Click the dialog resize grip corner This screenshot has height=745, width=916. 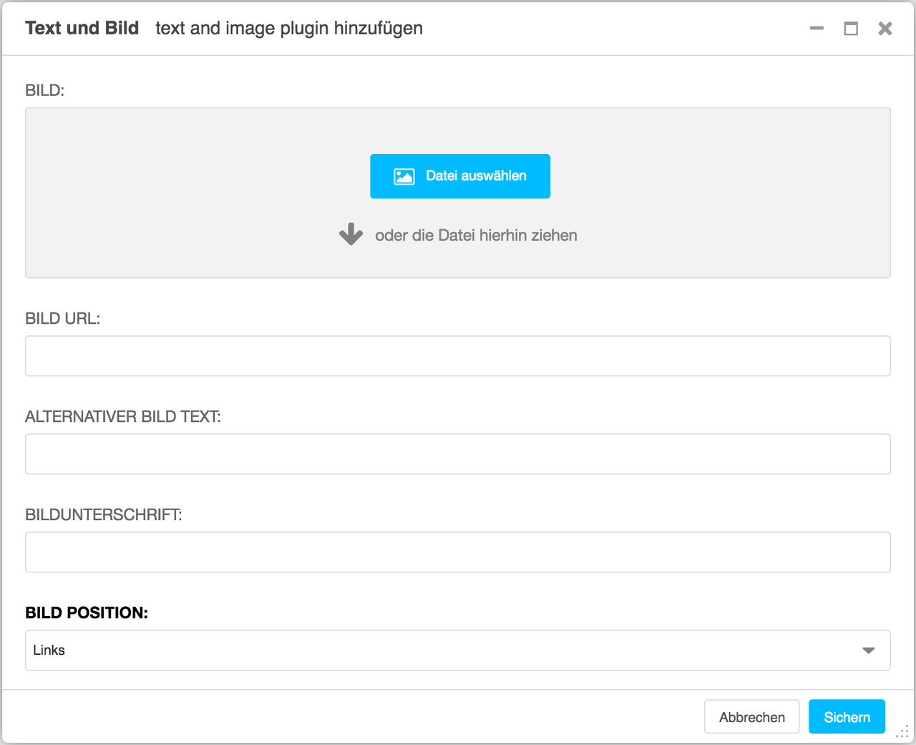(902, 732)
